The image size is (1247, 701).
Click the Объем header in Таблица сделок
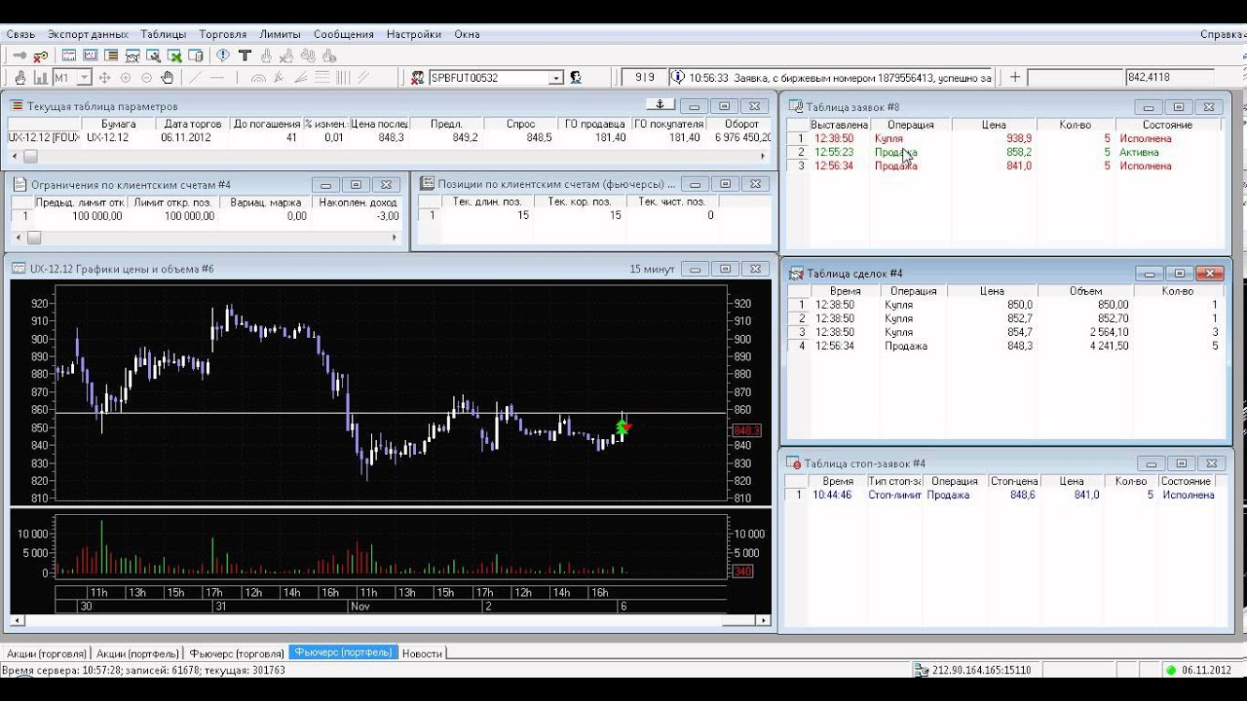tap(1085, 291)
